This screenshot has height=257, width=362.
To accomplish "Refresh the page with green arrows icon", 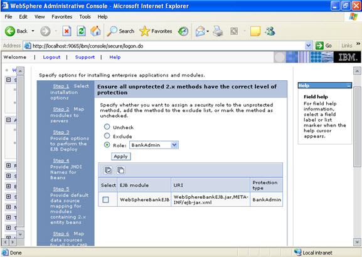I will (82, 31).
